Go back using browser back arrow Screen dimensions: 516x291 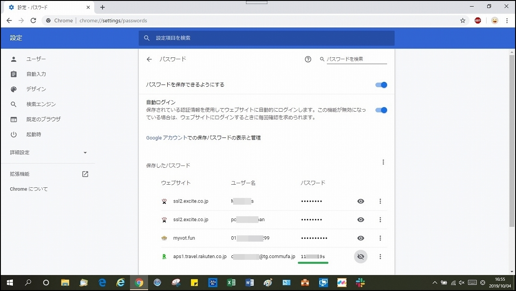click(9, 20)
